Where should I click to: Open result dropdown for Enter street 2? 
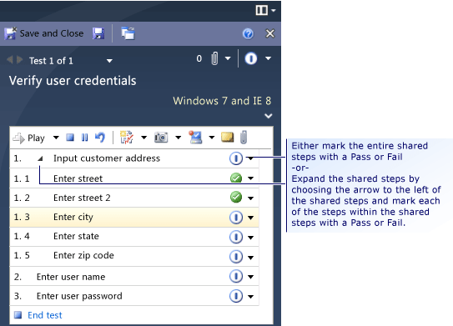(x=250, y=198)
